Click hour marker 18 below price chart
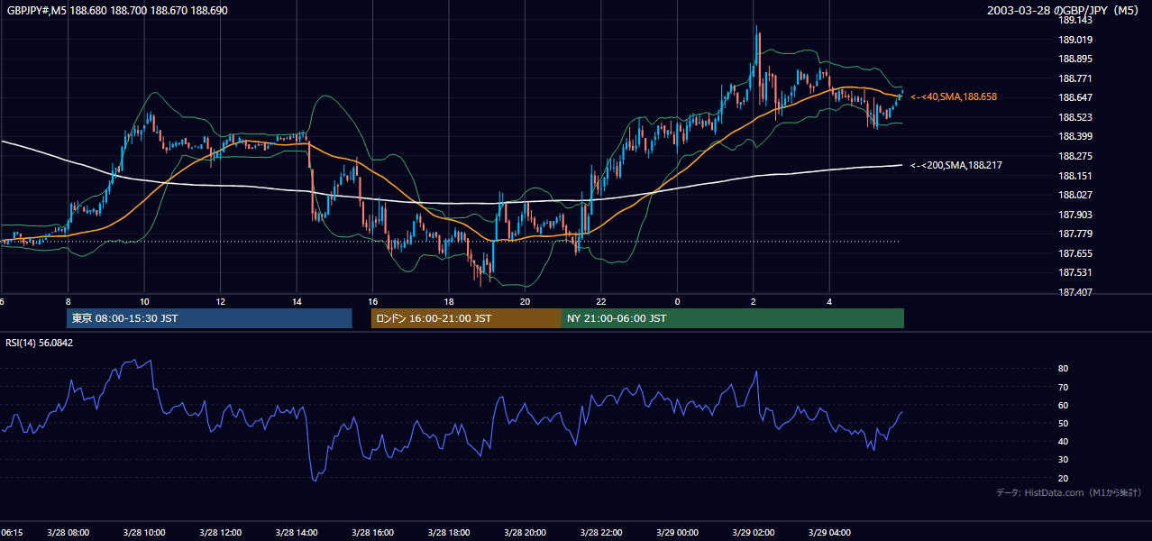Screen dimensions: 1152x541 coord(449,301)
